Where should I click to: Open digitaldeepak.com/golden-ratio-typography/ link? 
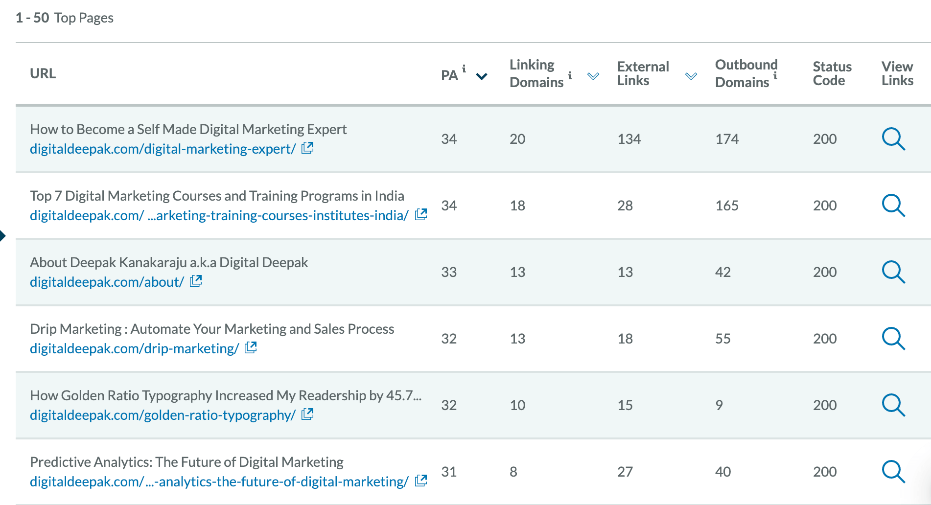(x=163, y=415)
